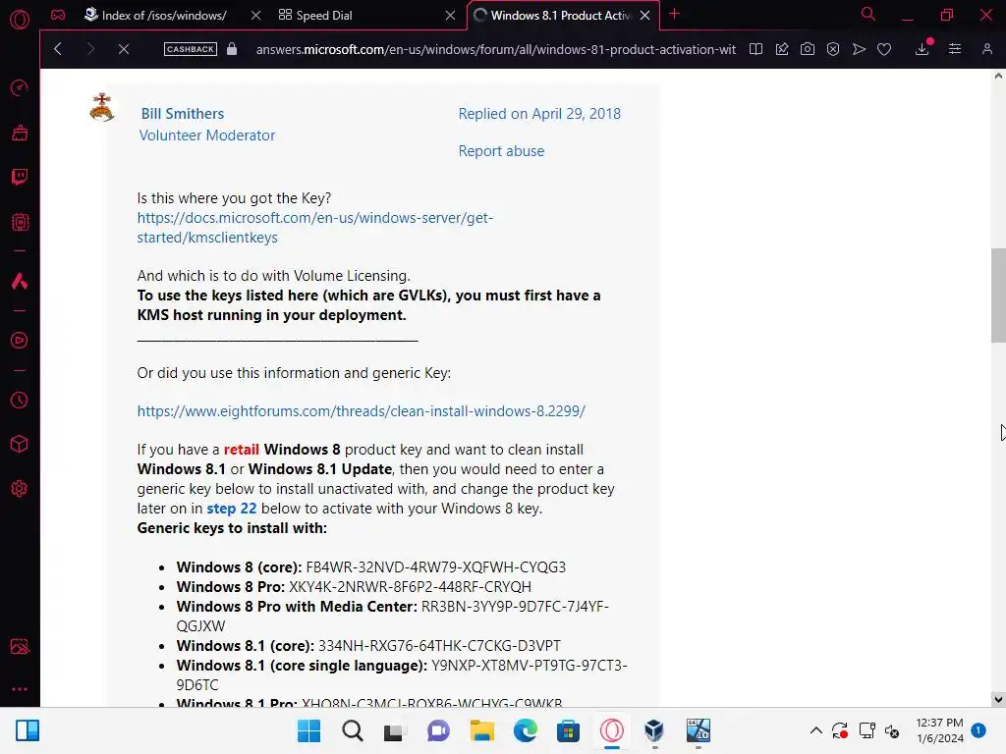1006x754 pixels.
Task: Open eightforums clean-install-windows-8 link
Action: pos(361,411)
